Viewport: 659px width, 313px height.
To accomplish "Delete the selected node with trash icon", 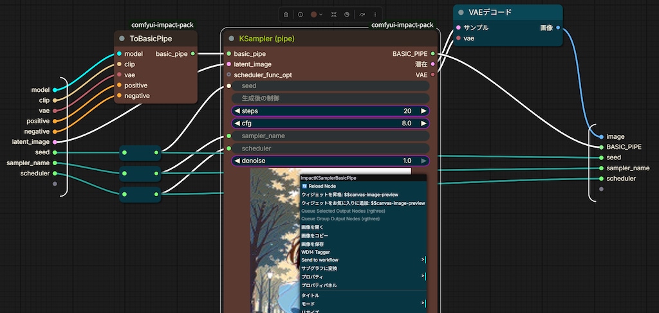I will (286, 14).
